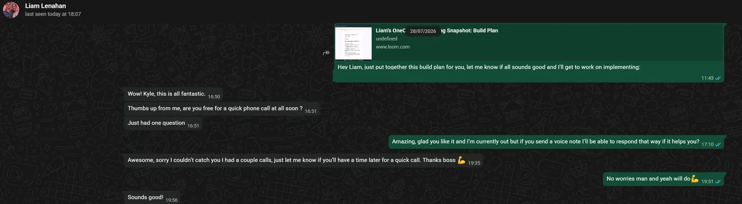This screenshot has width=742, height=204.
Task: Open the Training Snapshot: Build Plan link title
Action: pyautogui.click(x=437, y=31)
